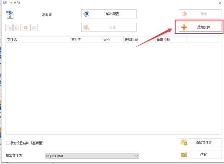Open 输出配置 output settings
Viewport: 224px width, 164px height.
(x=109, y=14)
